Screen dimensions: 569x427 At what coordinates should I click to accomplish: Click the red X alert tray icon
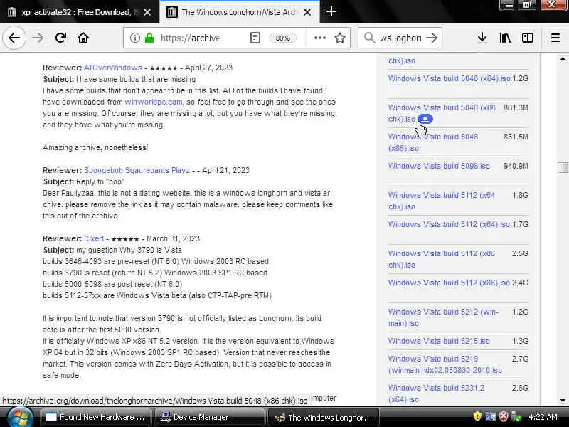coord(504,416)
